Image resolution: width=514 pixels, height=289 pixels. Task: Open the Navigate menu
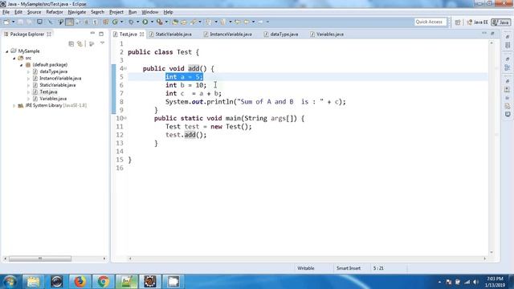pos(77,12)
